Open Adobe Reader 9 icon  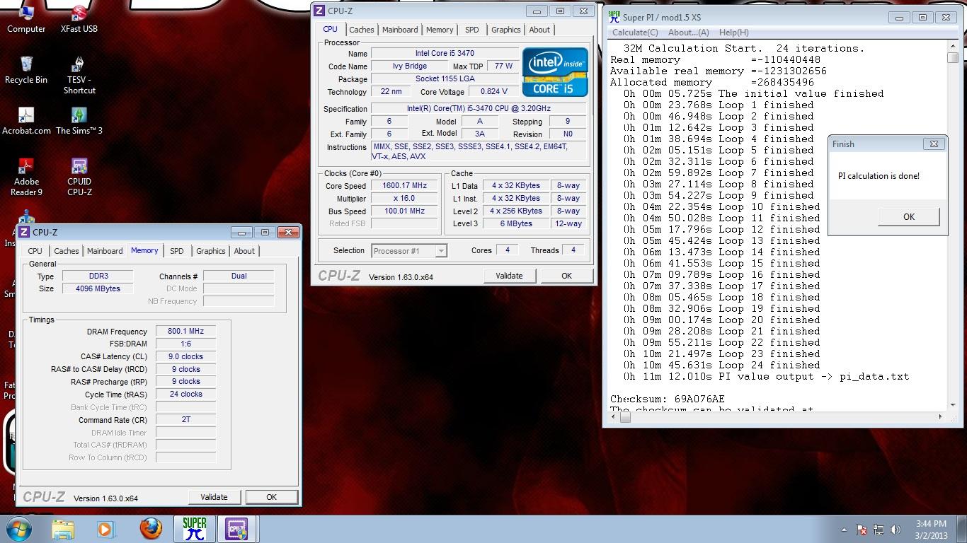coord(26,177)
